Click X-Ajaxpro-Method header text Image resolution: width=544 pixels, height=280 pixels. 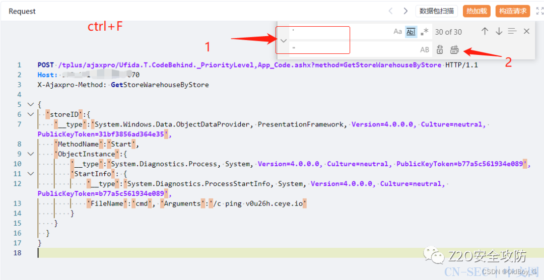[72, 85]
